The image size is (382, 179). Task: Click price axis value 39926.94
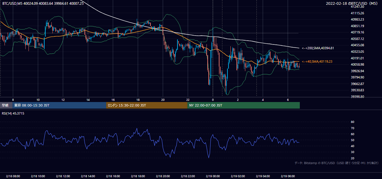click(x=357, y=71)
